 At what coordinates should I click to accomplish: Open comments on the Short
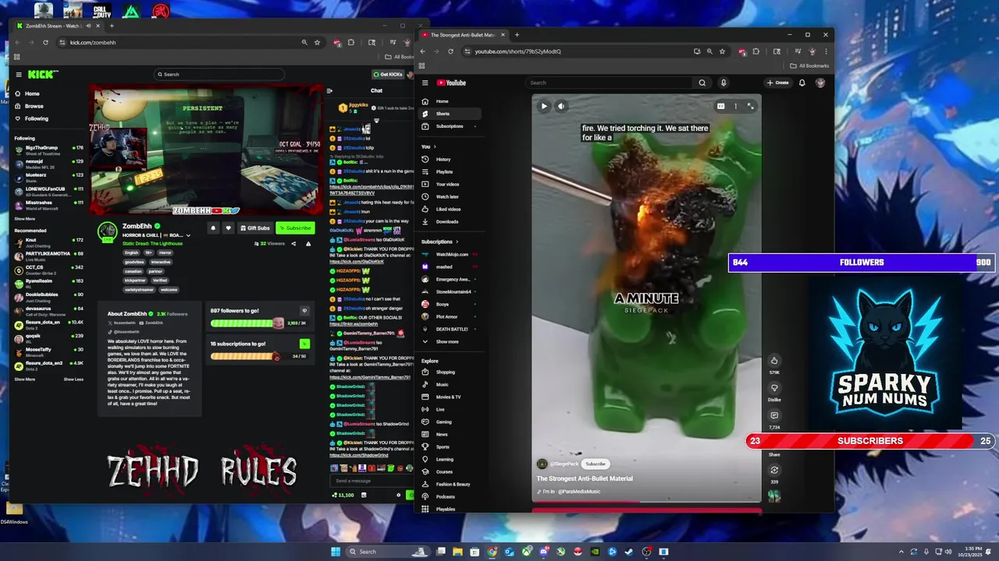click(x=774, y=415)
